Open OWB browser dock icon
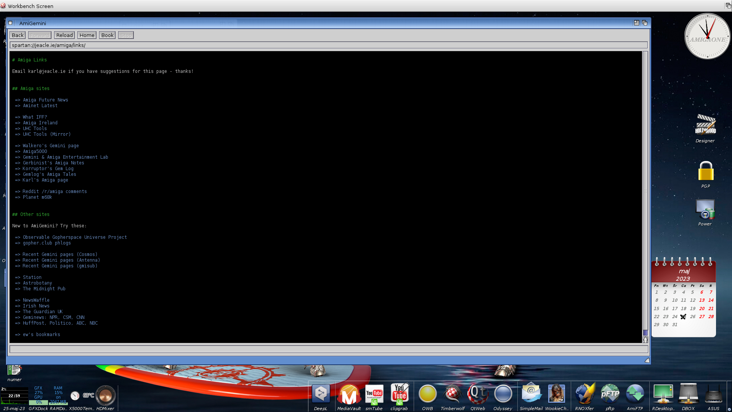732x412 pixels. (427, 394)
